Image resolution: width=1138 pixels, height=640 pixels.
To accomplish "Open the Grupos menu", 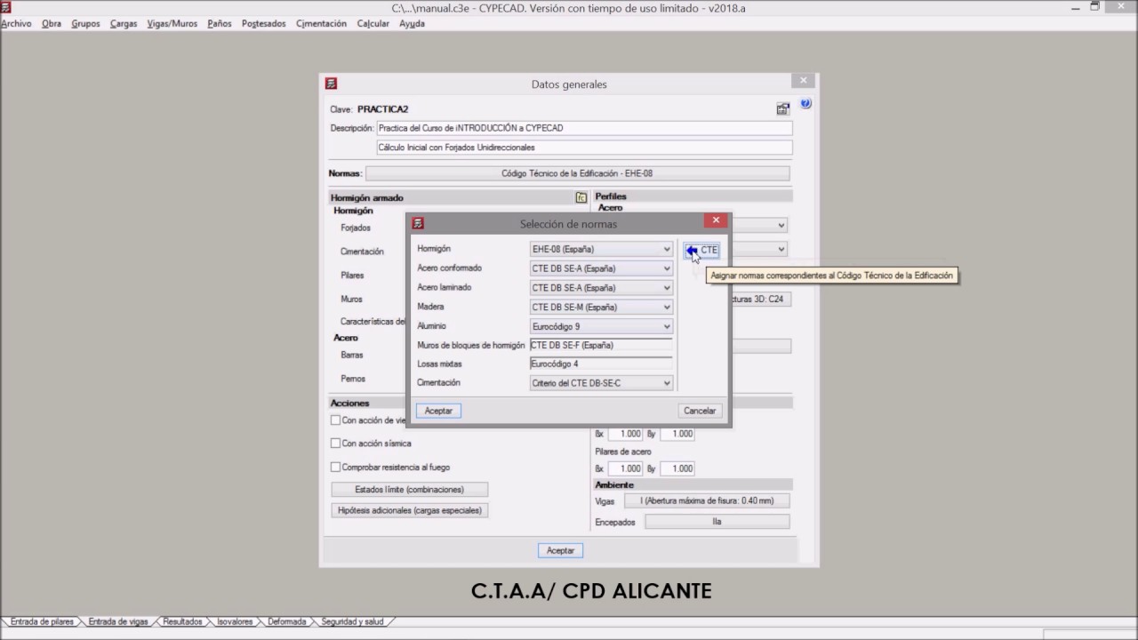I will point(85,24).
